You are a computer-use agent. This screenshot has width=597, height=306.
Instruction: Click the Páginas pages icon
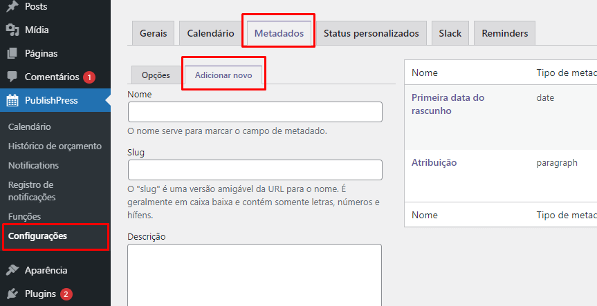(x=12, y=53)
